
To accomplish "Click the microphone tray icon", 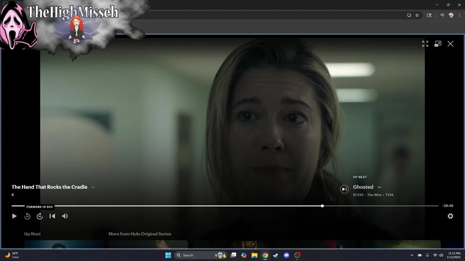I will pyautogui.click(x=428, y=255).
